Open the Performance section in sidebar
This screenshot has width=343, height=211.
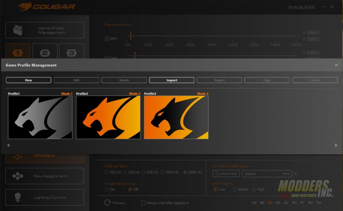[45, 158]
